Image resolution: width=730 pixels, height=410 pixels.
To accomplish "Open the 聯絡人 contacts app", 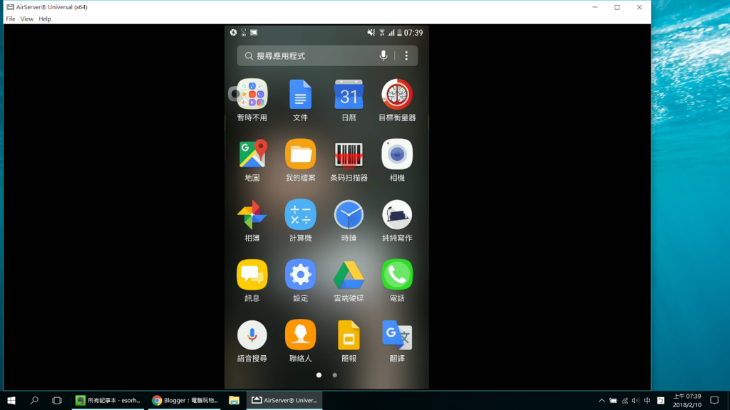I will point(300,335).
